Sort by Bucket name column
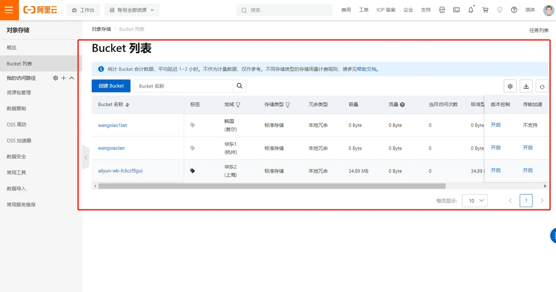 click(127, 105)
